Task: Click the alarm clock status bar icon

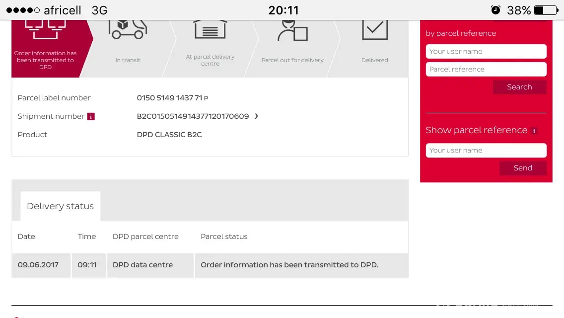Action: click(x=495, y=10)
